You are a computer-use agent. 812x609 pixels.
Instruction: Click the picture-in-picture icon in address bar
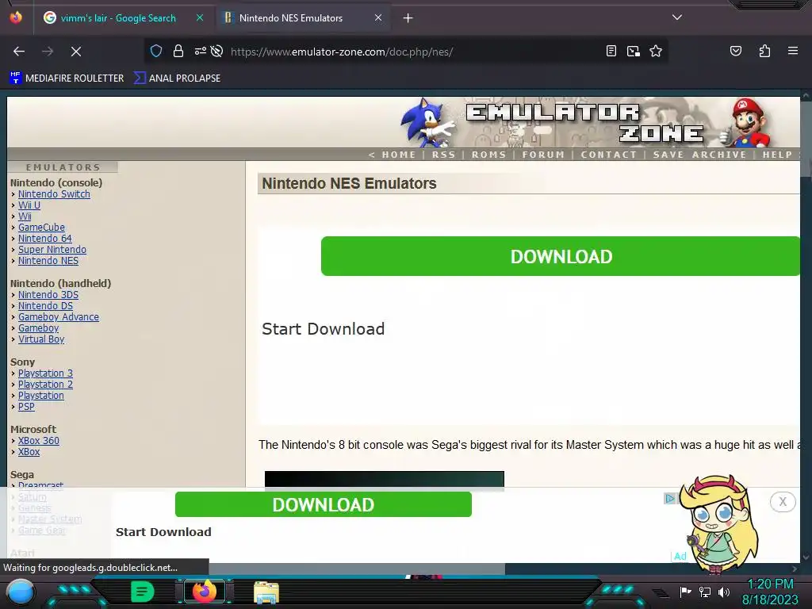coord(634,51)
